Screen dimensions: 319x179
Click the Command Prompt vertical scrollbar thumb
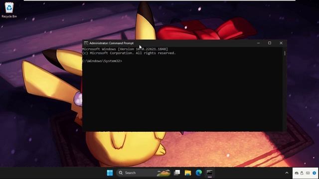[x=285, y=53]
